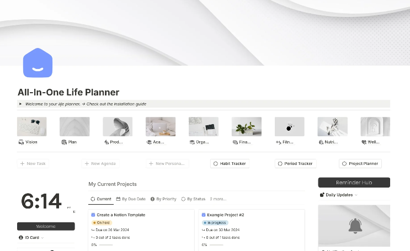Show the 2 more views list
Image resolution: width=410 pixels, height=251 pixels.
tap(218, 199)
